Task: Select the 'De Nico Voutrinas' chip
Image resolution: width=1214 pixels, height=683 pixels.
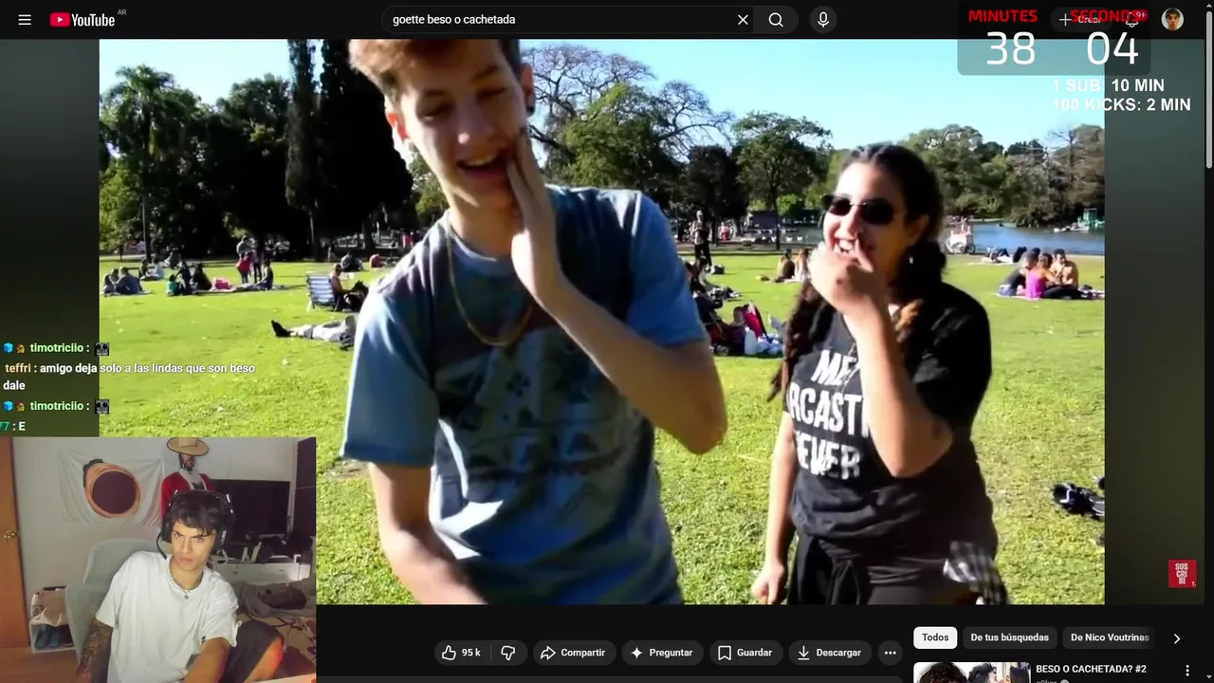Action: point(1110,637)
